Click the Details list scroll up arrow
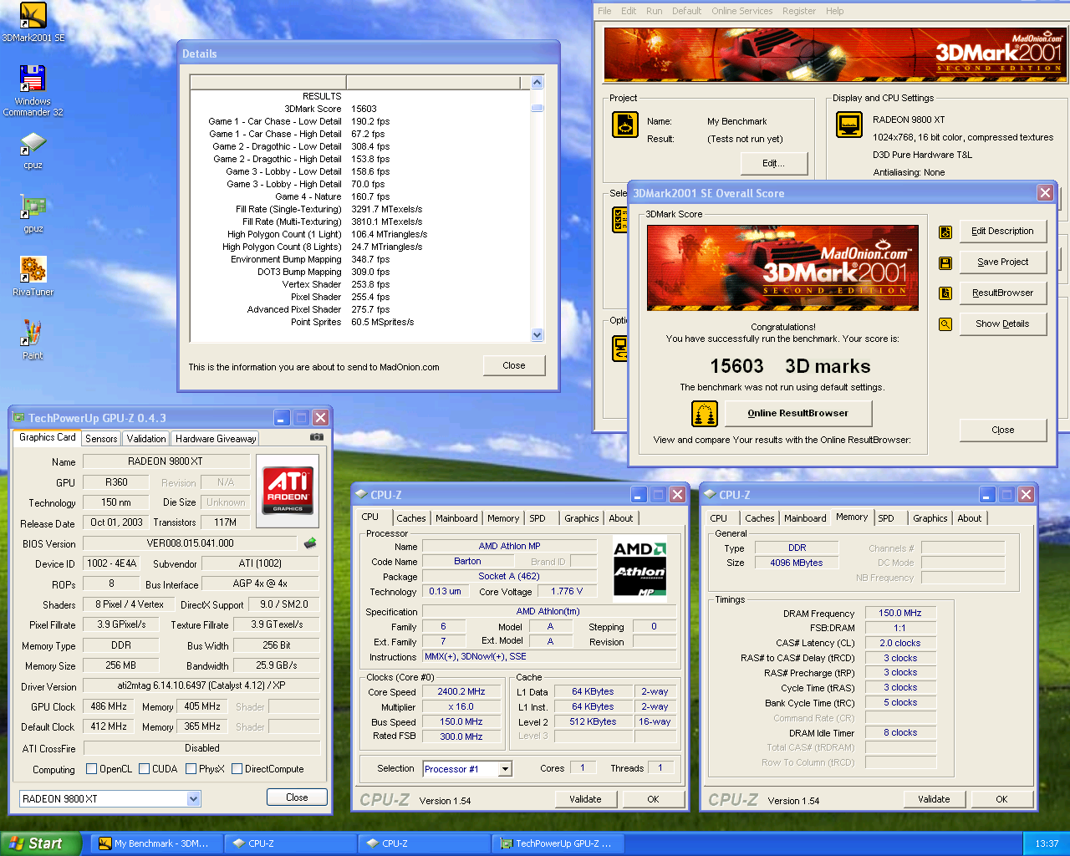This screenshot has height=856, width=1070. coord(537,82)
